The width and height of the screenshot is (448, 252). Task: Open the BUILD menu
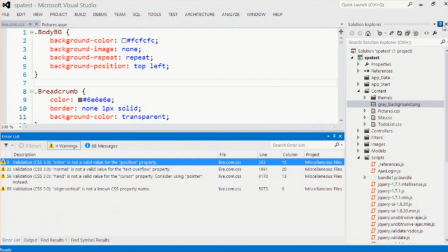tap(80, 14)
